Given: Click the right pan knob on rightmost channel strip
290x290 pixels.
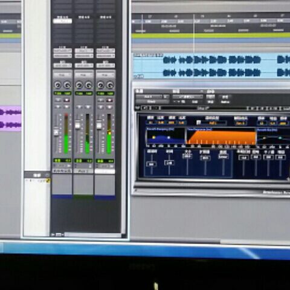Looking at the screenshot, I should [x=110, y=85].
